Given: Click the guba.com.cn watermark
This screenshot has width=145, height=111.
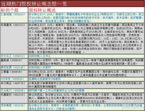Looking at the screenshot, I should coord(133,108).
